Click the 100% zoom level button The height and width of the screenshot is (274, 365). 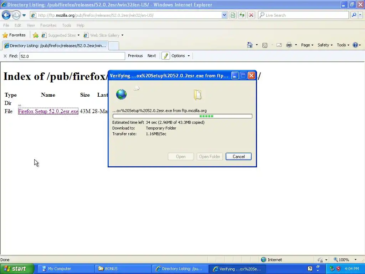[x=341, y=260]
